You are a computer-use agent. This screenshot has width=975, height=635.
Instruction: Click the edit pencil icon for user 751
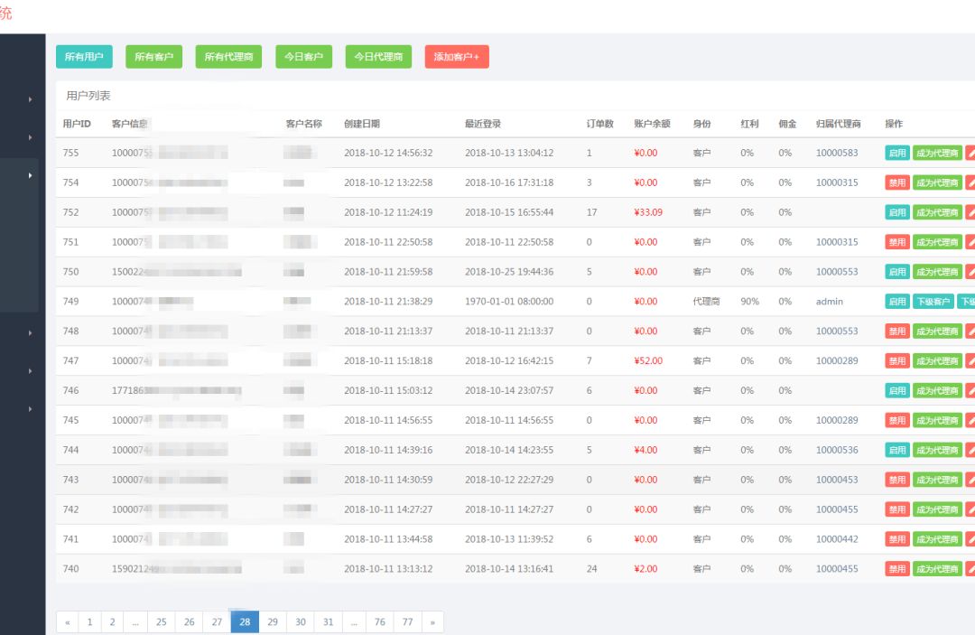[x=970, y=242]
